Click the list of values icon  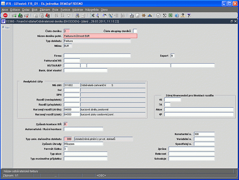(117, 15)
